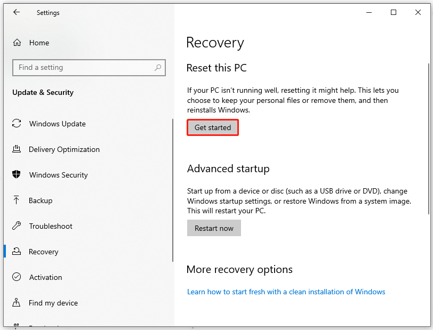
Task: Open the Activation section
Action: (45, 277)
